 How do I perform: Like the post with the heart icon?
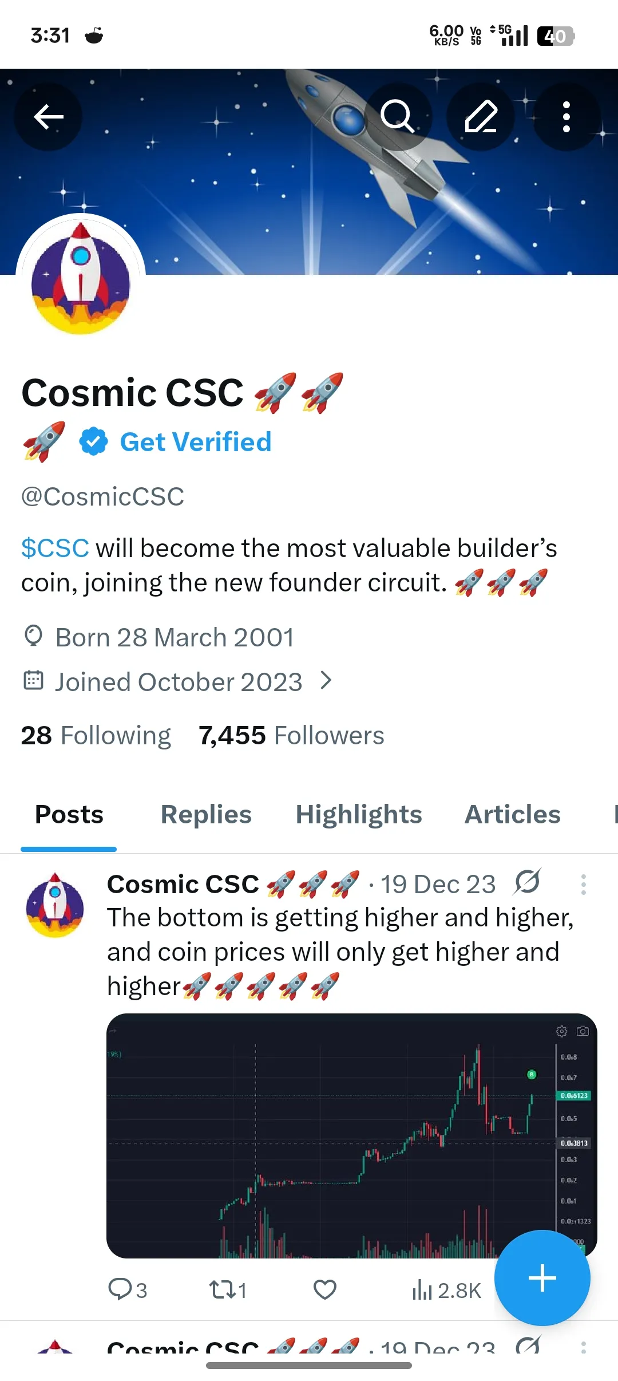pos(325,1290)
